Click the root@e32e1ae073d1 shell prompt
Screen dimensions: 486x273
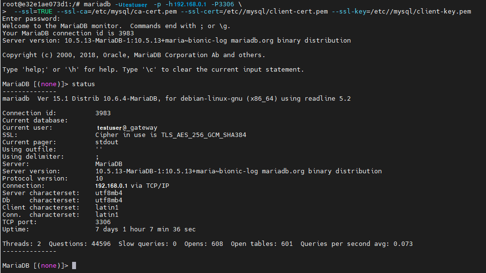click(41, 4)
